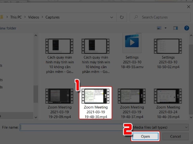Click the Cancel button
The width and height of the screenshot is (193, 144).
tap(175, 137)
